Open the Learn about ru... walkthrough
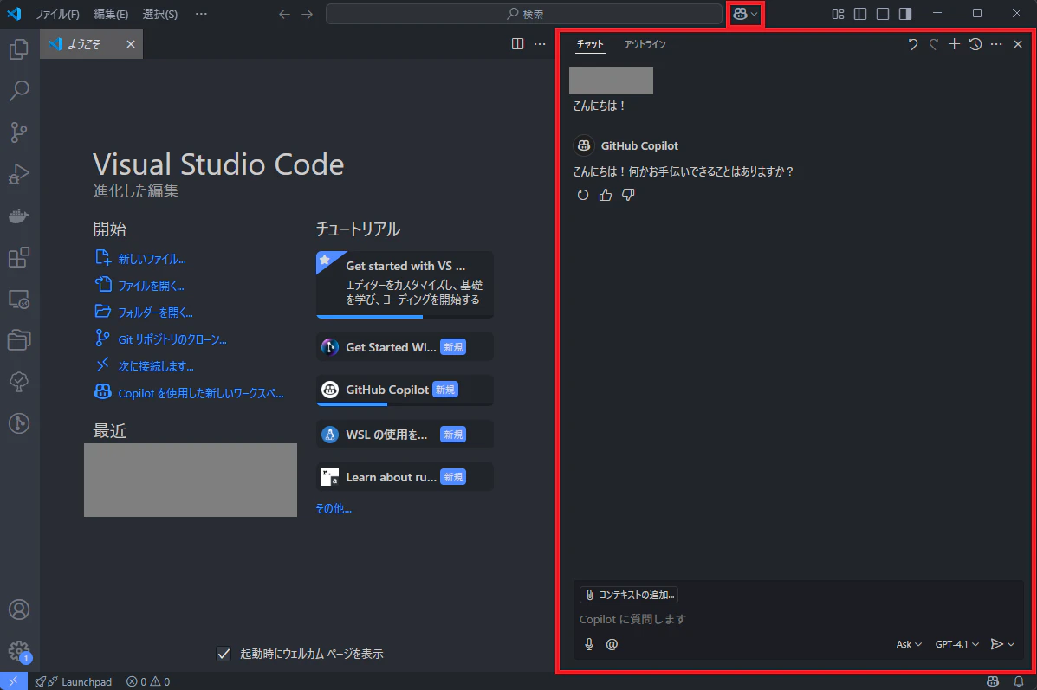 405,476
